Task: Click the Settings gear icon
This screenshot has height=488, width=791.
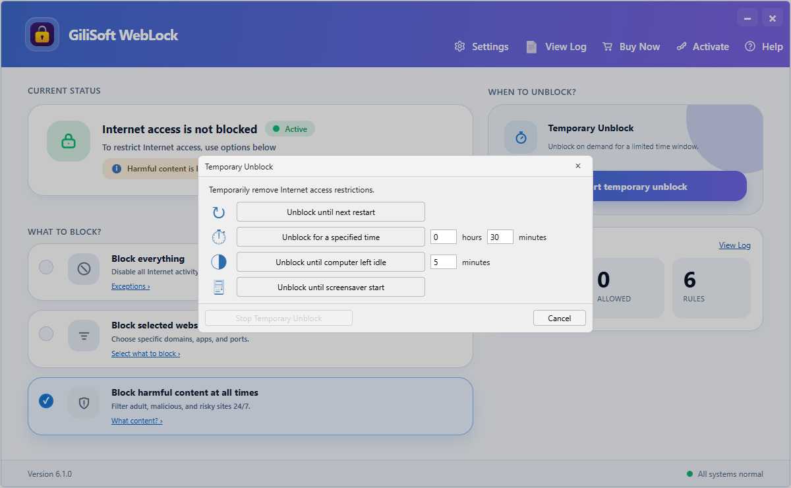Action: coord(460,47)
